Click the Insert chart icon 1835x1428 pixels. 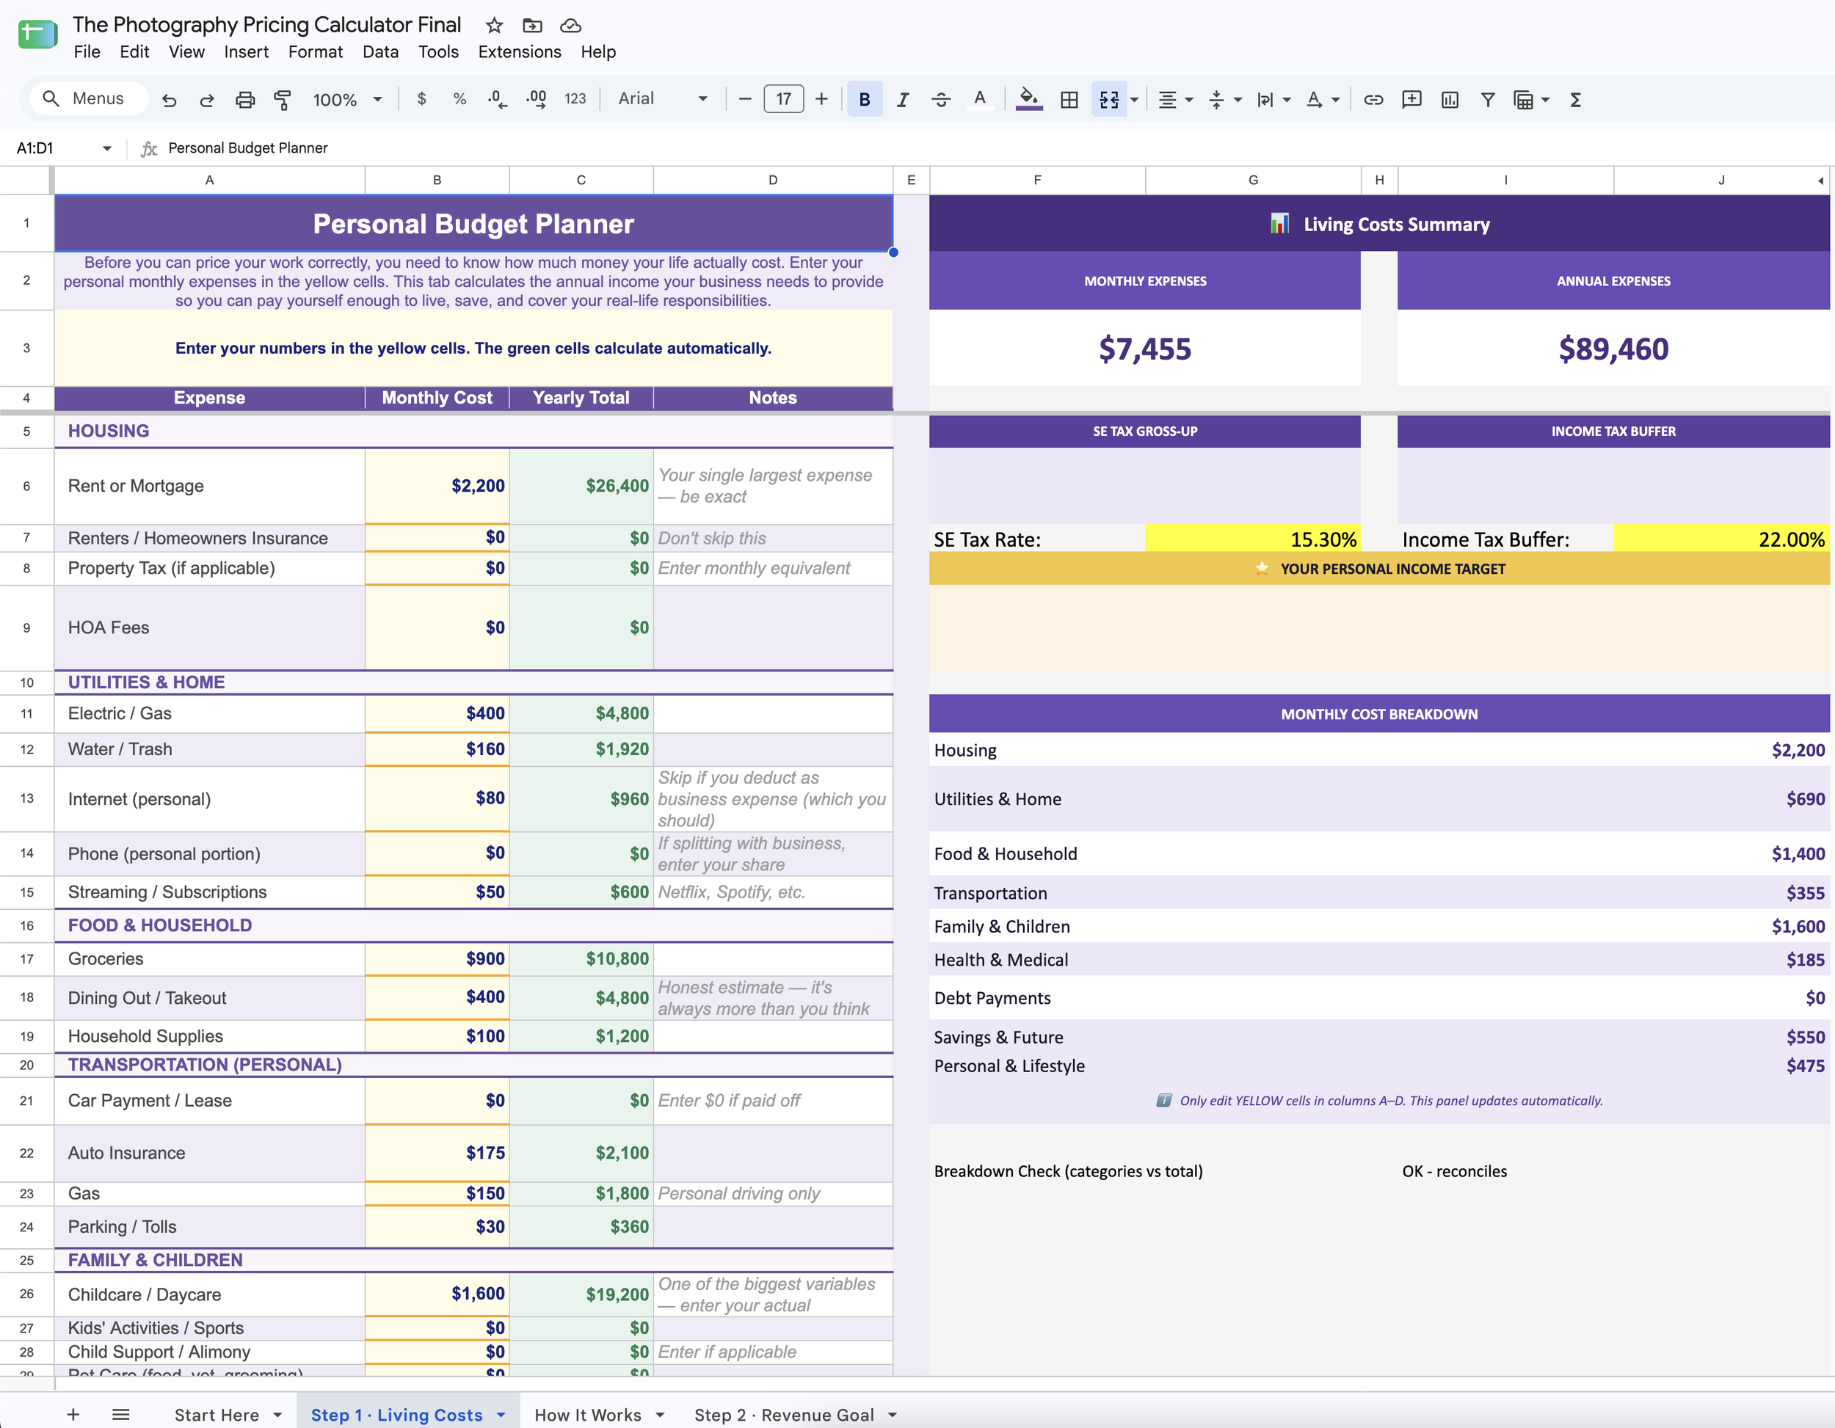(x=1450, y=99)
